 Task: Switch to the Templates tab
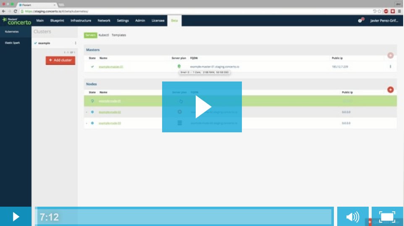119,35
